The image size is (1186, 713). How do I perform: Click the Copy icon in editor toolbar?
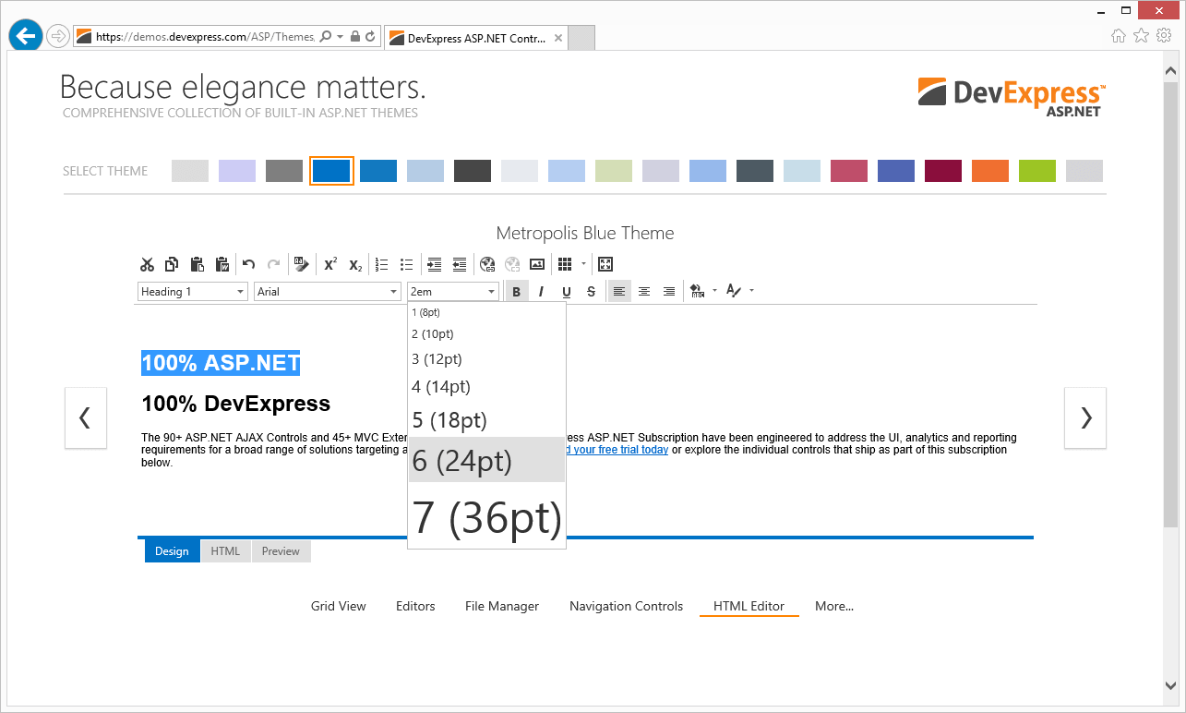point(172,264)
